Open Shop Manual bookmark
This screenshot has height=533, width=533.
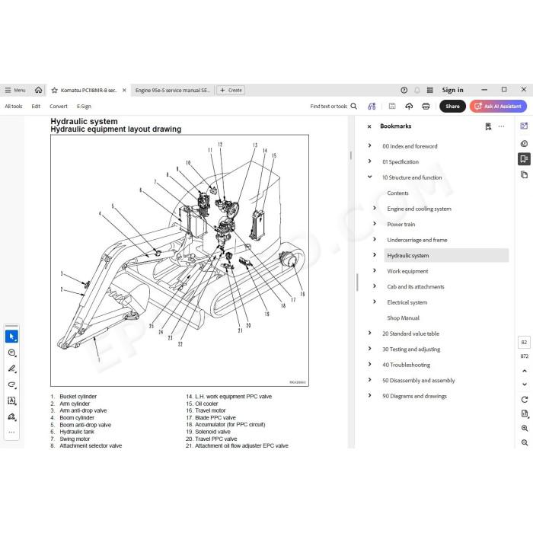(403, 318)
